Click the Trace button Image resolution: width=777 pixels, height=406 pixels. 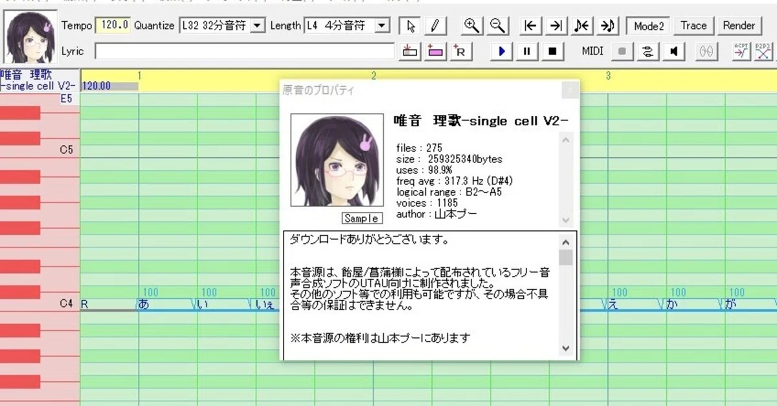point(693,26)
